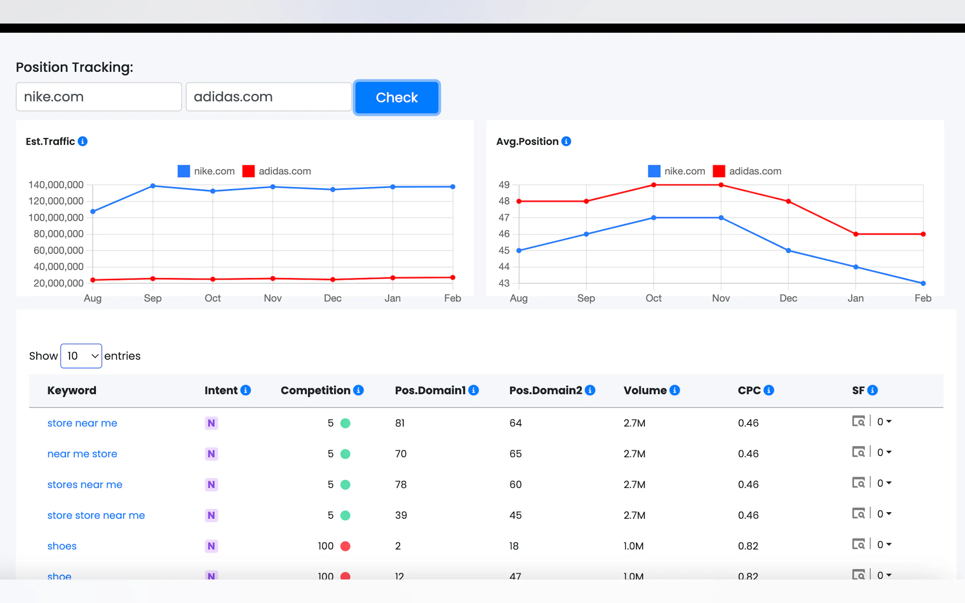Click the Avg.Position info icon
Screen dimensions: 965x603
566,141
